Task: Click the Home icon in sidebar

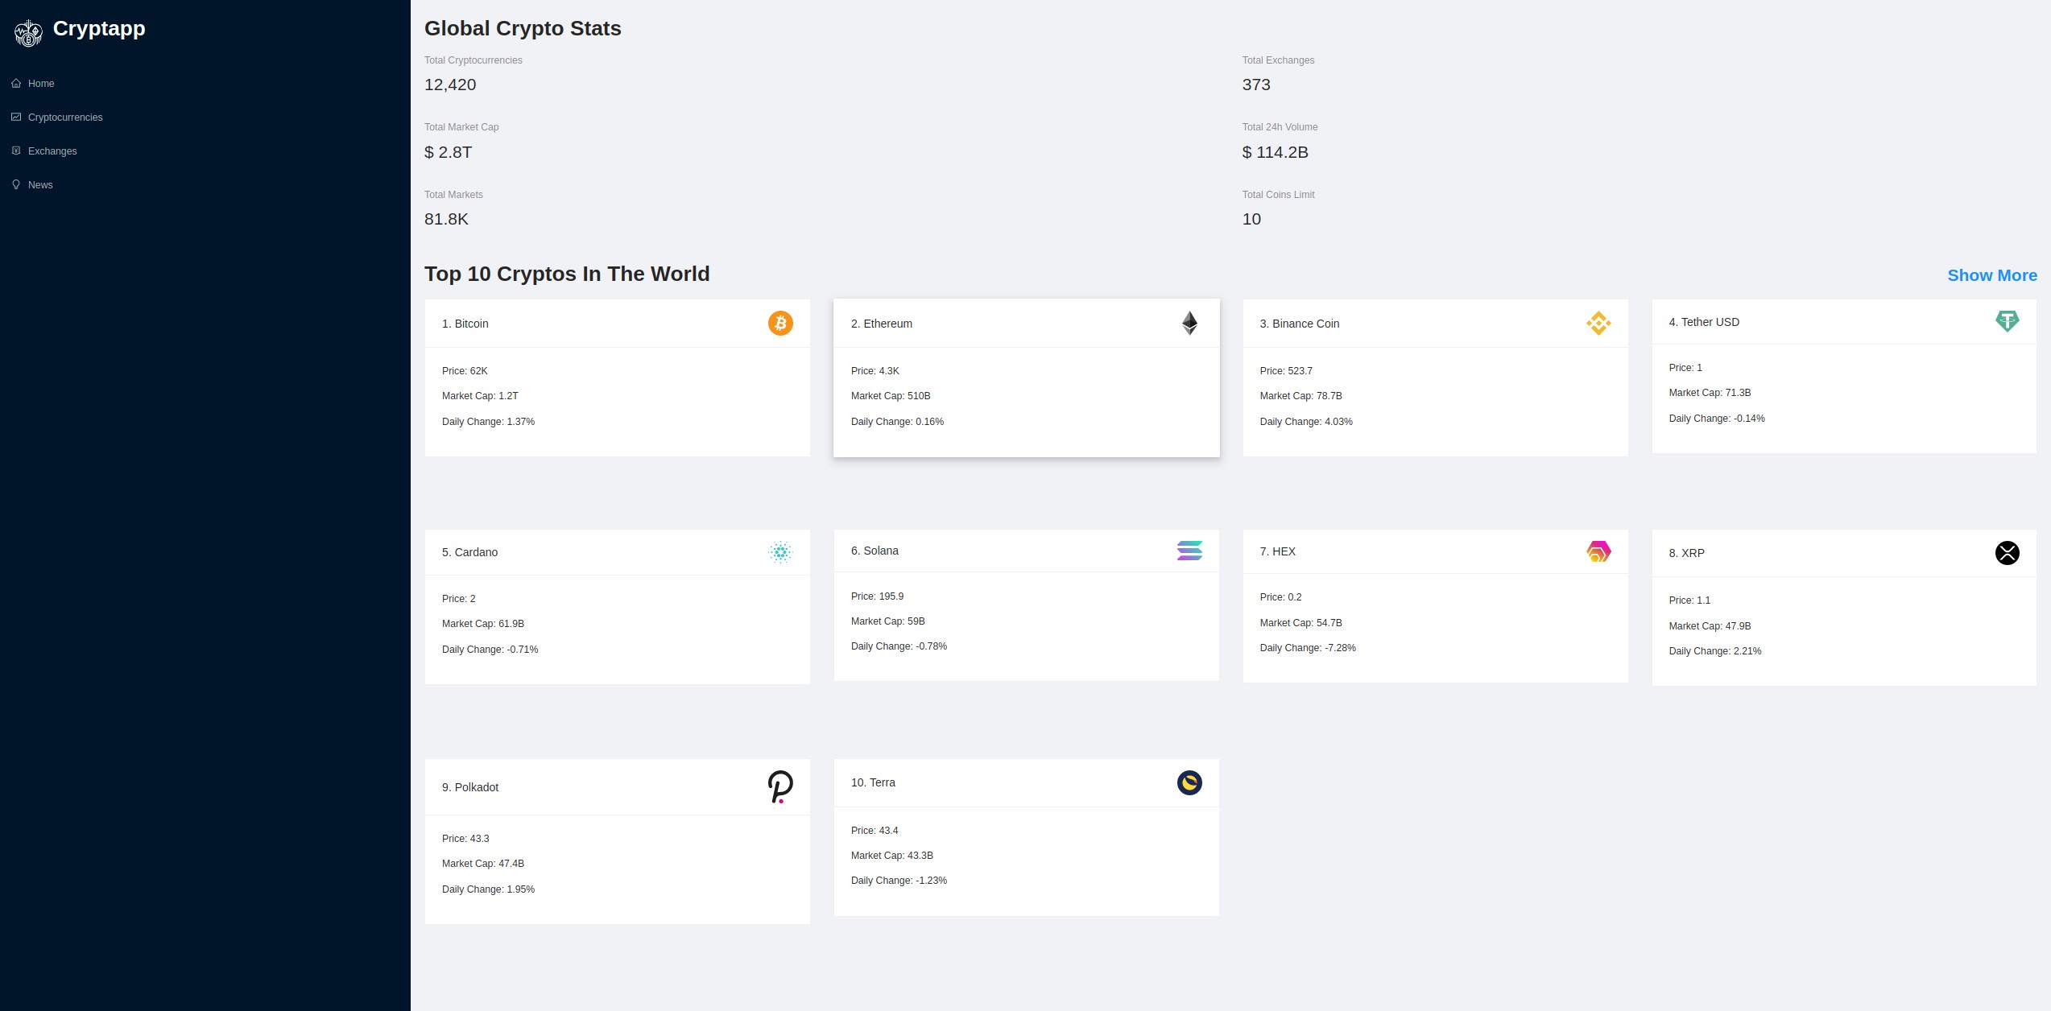Action: (16, 83)
